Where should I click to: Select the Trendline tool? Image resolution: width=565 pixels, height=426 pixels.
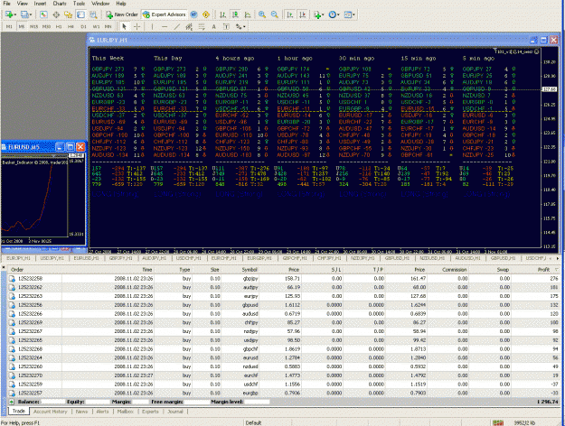click(177, 26)
